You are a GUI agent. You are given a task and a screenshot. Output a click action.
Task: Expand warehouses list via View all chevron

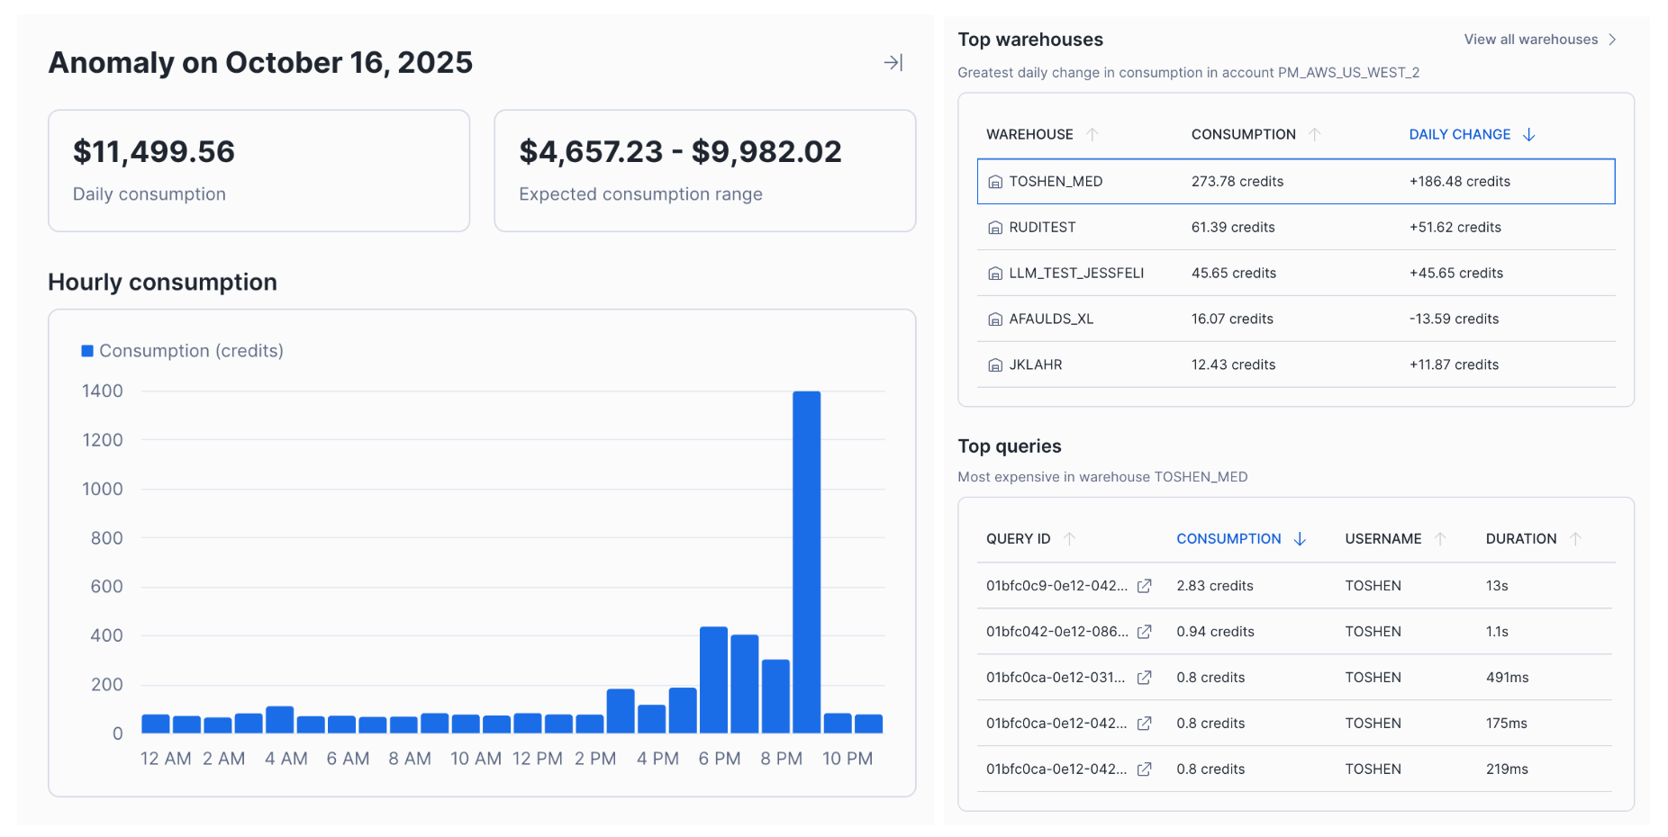(x=1611, y=39)
